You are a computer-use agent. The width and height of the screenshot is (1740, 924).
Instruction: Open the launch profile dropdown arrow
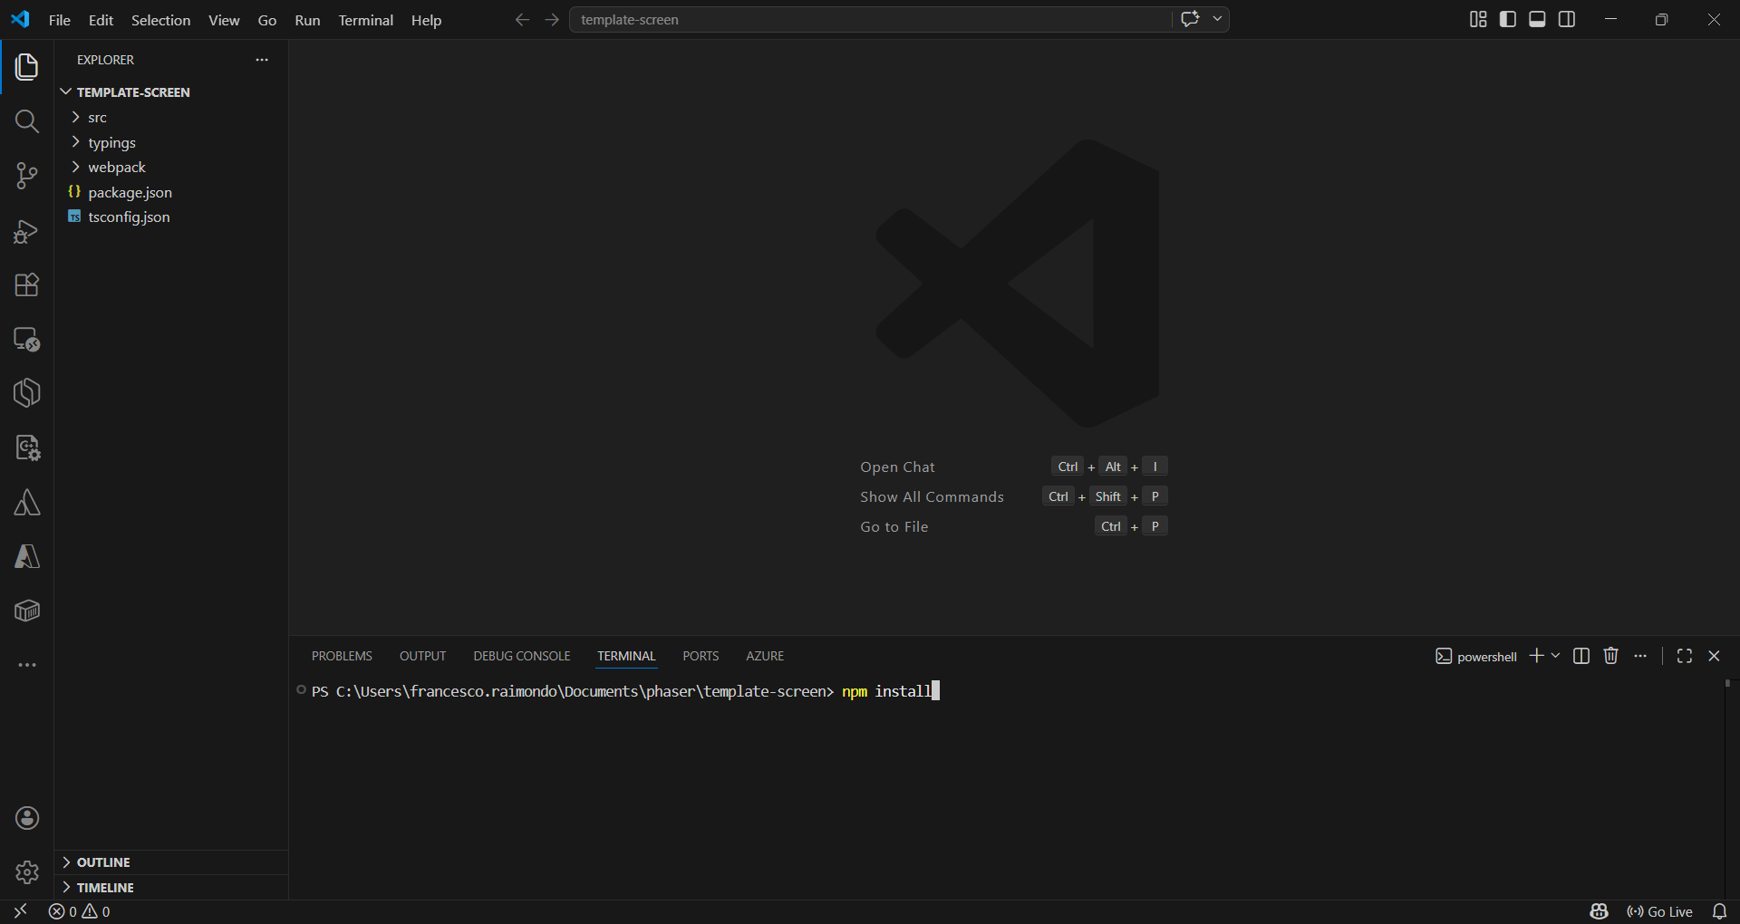(1556, 656)
